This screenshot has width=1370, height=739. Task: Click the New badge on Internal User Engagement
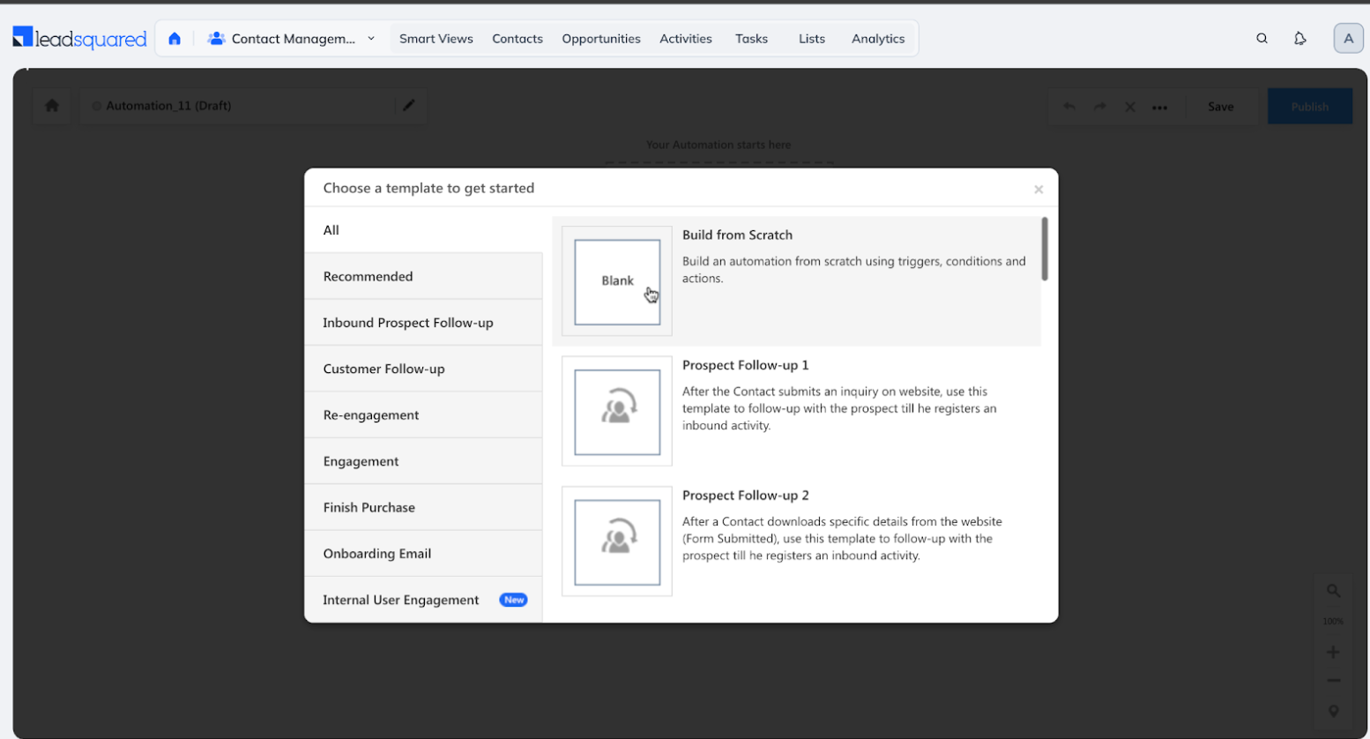coord(513,600)
